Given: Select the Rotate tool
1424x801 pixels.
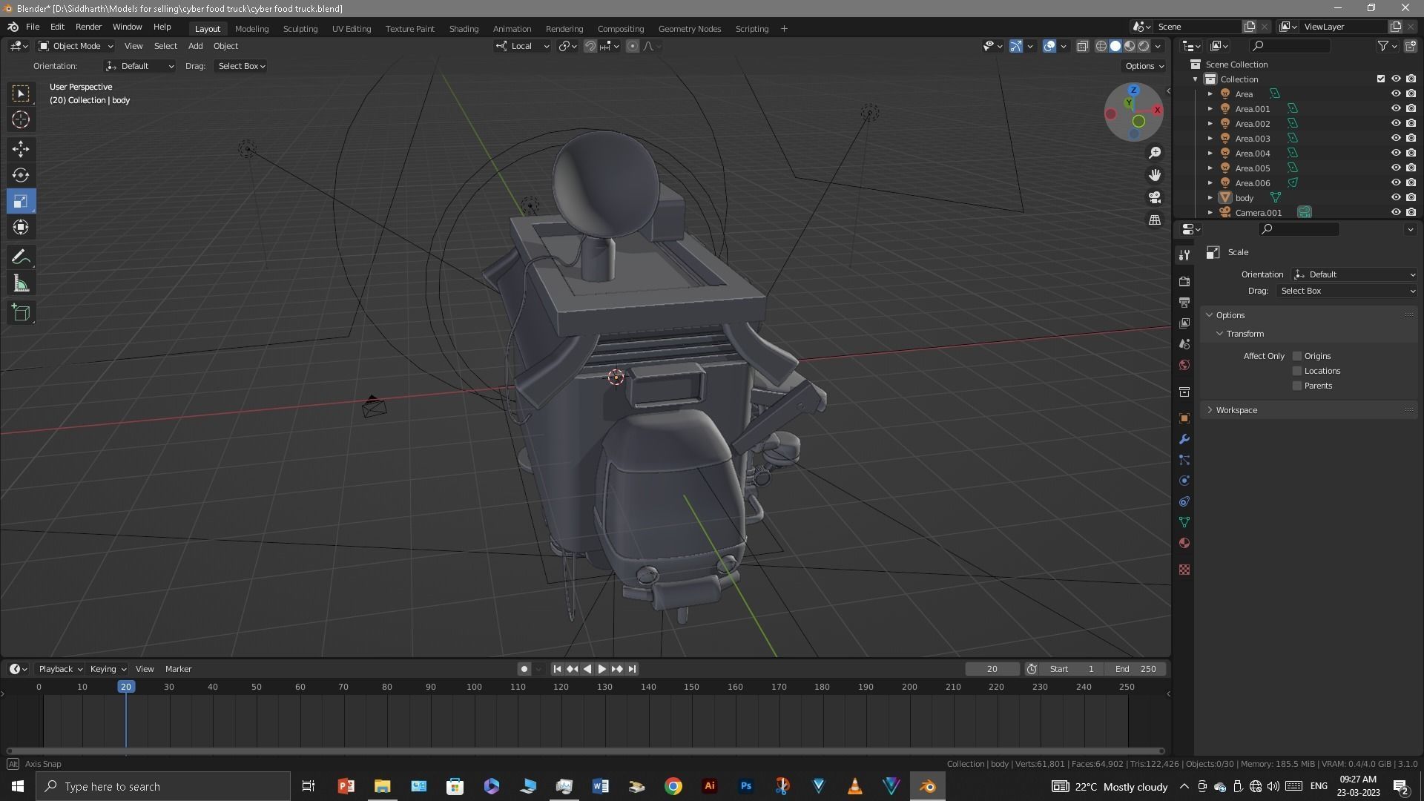Looking at the screenshot, I should pyautogui.click(x=21, y=175).
